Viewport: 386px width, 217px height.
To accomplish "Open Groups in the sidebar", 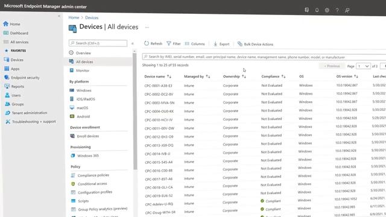I will point(14,104).
